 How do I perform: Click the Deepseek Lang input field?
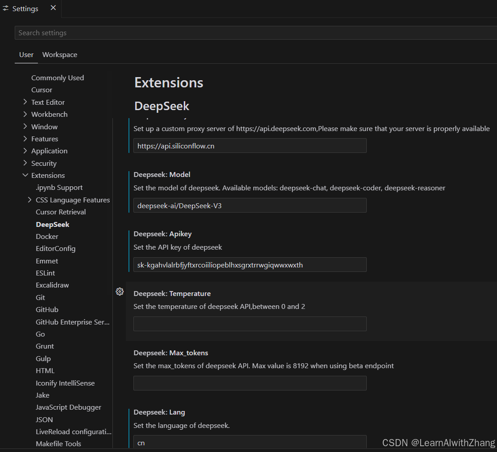click(250, 442)
